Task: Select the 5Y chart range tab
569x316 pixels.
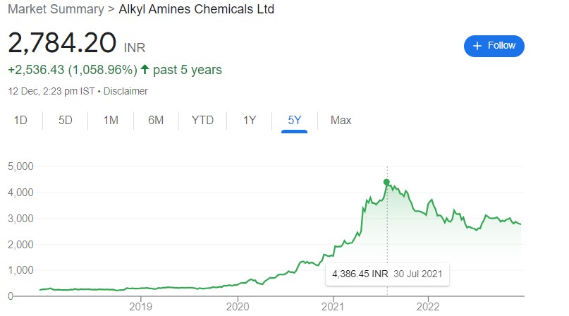Action: (x=294, y=120)
